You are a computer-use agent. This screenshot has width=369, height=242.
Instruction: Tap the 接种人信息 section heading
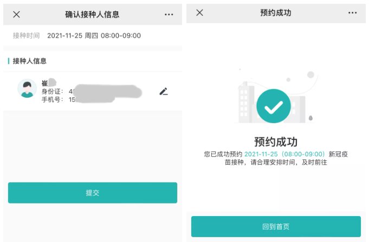click(x=29, y=61)
